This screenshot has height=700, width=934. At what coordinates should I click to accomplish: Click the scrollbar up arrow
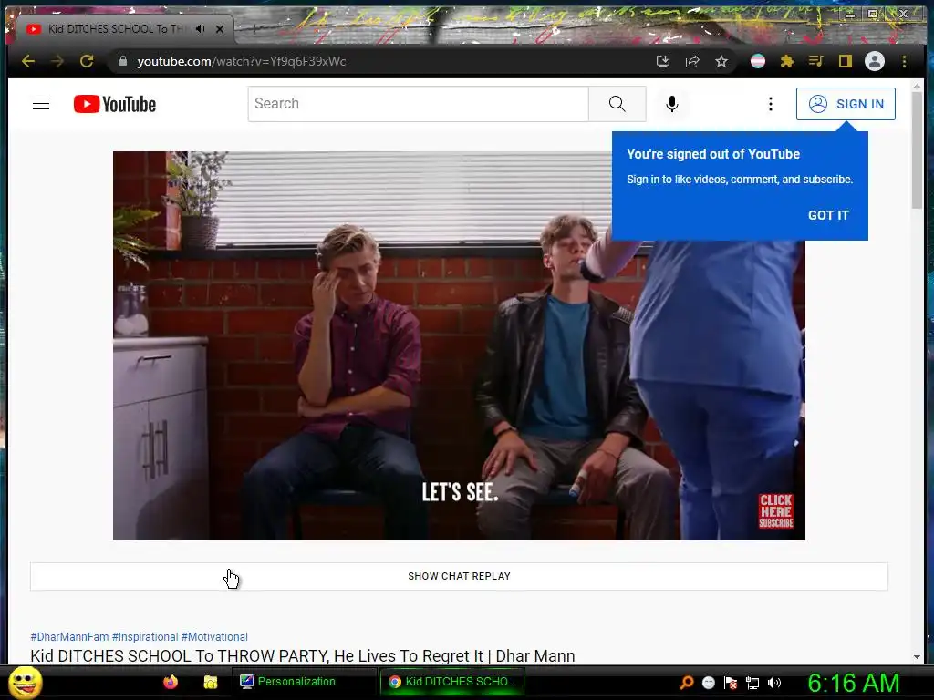918,87
